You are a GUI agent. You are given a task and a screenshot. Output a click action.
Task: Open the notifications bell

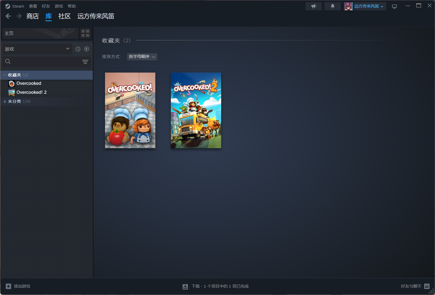[x=332, y=6]
